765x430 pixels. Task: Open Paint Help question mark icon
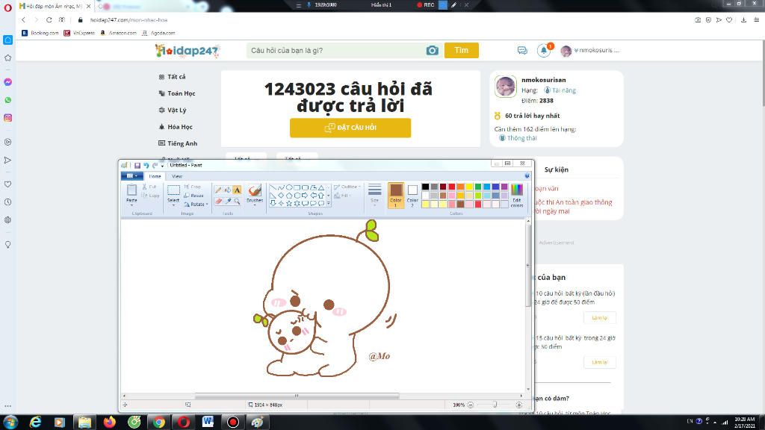click(x=527, y=175)
